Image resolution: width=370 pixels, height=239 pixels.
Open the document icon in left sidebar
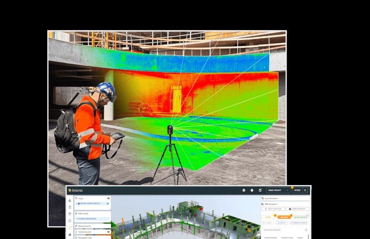[69, 207]
